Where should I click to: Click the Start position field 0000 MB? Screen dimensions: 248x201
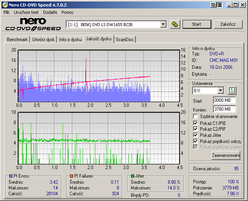click(224, 100)
